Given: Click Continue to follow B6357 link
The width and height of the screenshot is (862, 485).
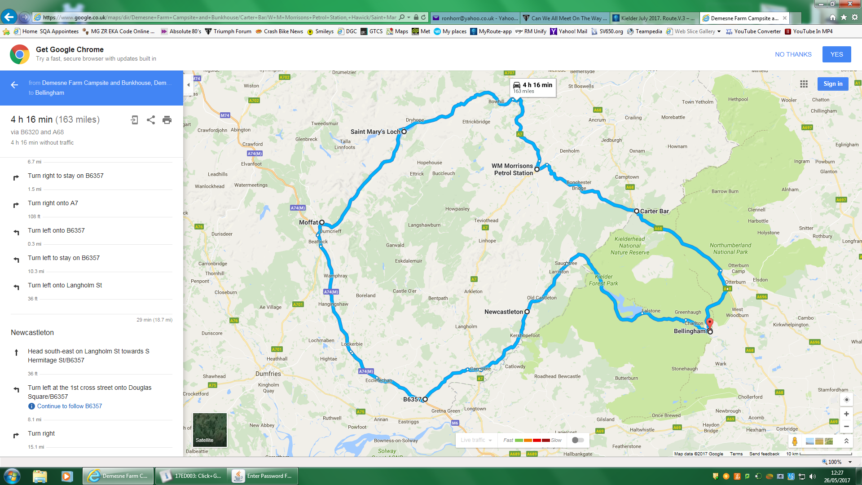Looking at the screenshot, I should click(x=69, y=406).
